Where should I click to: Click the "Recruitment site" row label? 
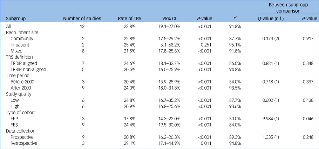pos(22,33)
